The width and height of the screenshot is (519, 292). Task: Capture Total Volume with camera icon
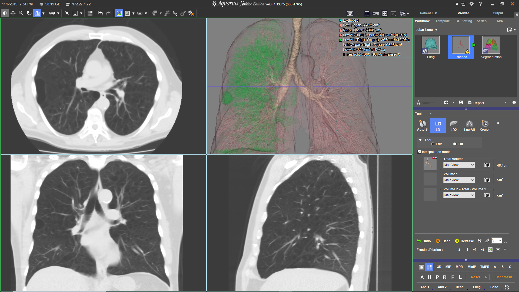point(487,165)
